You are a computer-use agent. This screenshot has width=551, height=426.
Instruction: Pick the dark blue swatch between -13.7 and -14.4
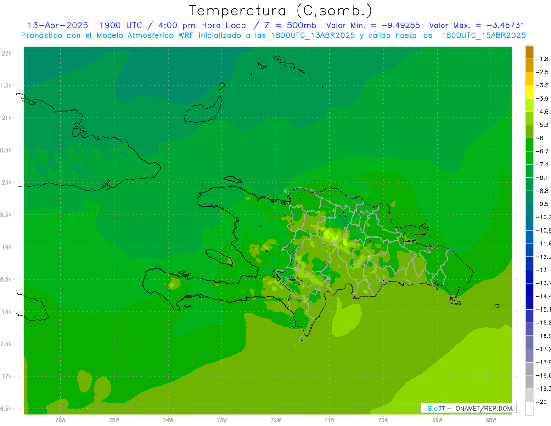point(529,290)
